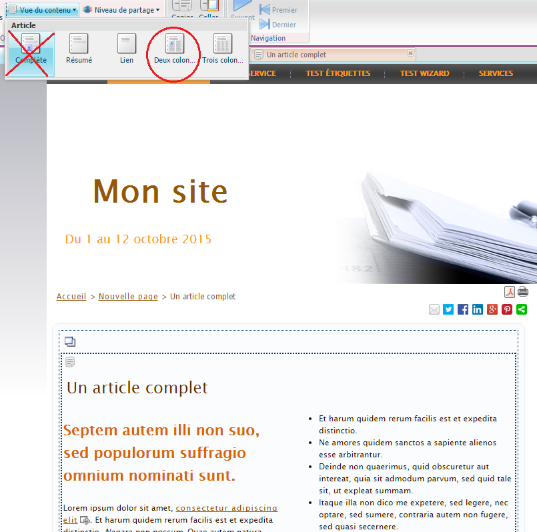537x532 pixels.
Task: Click the 'Mon site' title
Action: click(x=160, y=191)
